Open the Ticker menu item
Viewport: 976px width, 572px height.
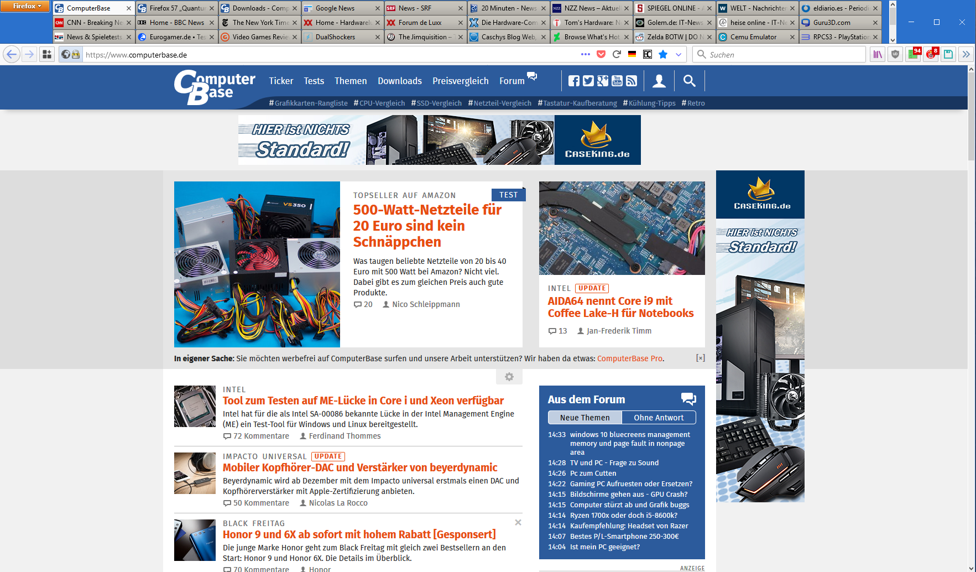(x=281, y=81)
